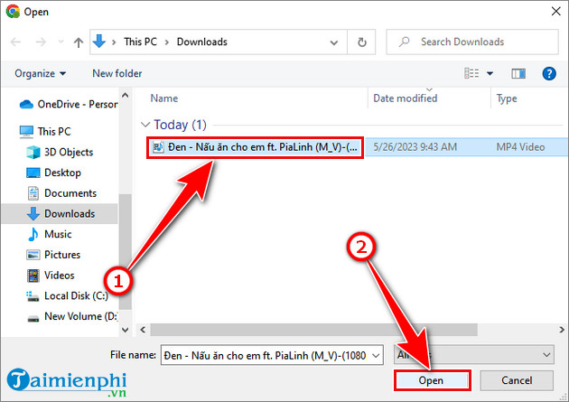The width and height of the screenshot is (569, 402).
Task: Open the Organize menu
Action: (41, 74)
